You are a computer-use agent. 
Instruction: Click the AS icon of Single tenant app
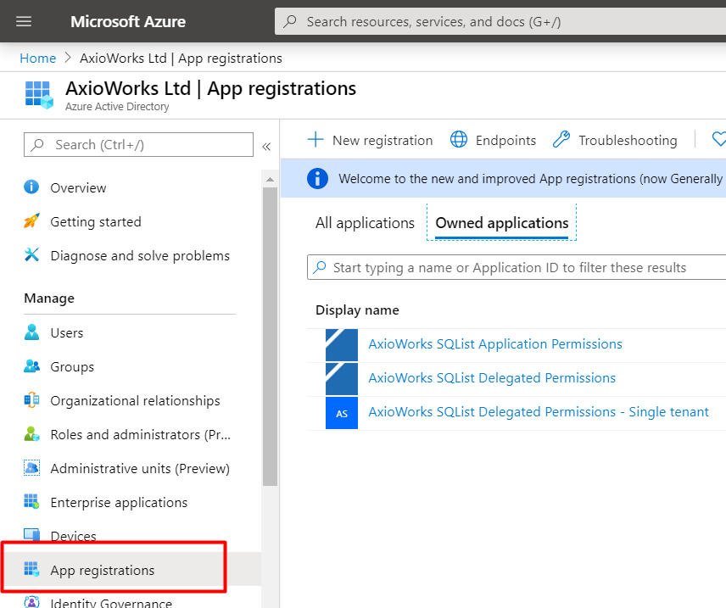[342, 413]
